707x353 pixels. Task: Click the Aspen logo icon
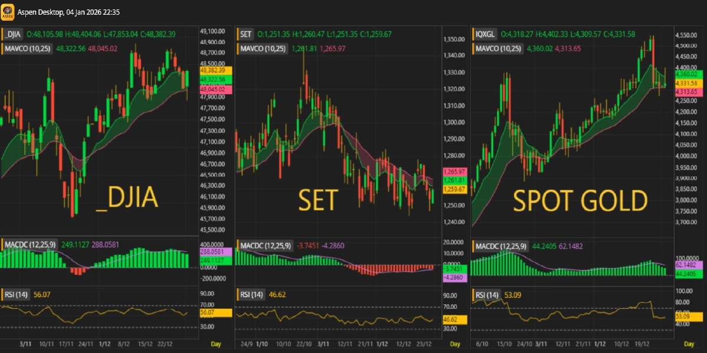[x=8, y=11]
